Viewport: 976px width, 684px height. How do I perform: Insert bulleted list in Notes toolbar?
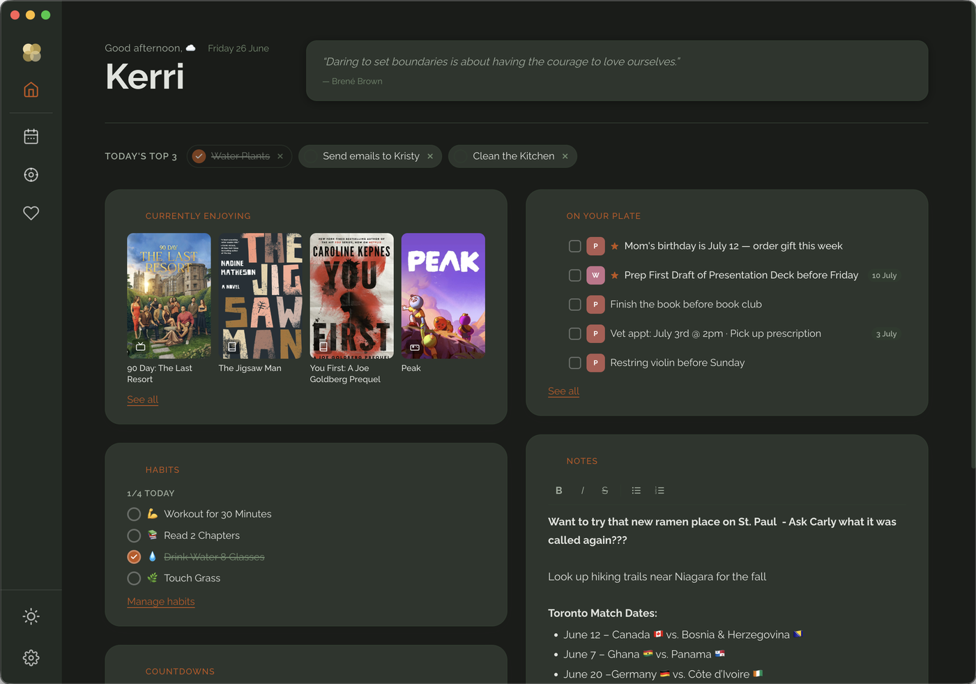click(x=636, y=491)
